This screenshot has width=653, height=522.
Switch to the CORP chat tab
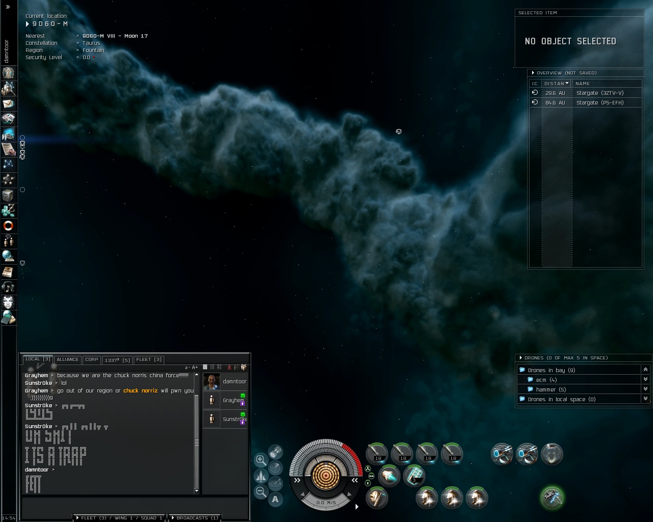(92, 359)
